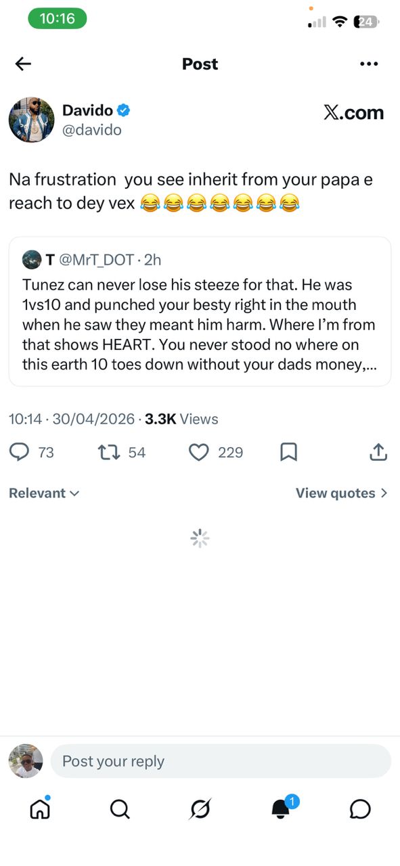Open the post options three-dot menu
Viewport: 400px width, 866px height.
point(369,64)
